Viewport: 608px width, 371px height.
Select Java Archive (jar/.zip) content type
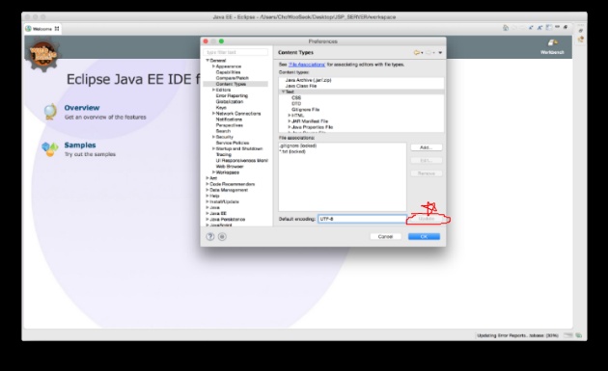[308, 80]
